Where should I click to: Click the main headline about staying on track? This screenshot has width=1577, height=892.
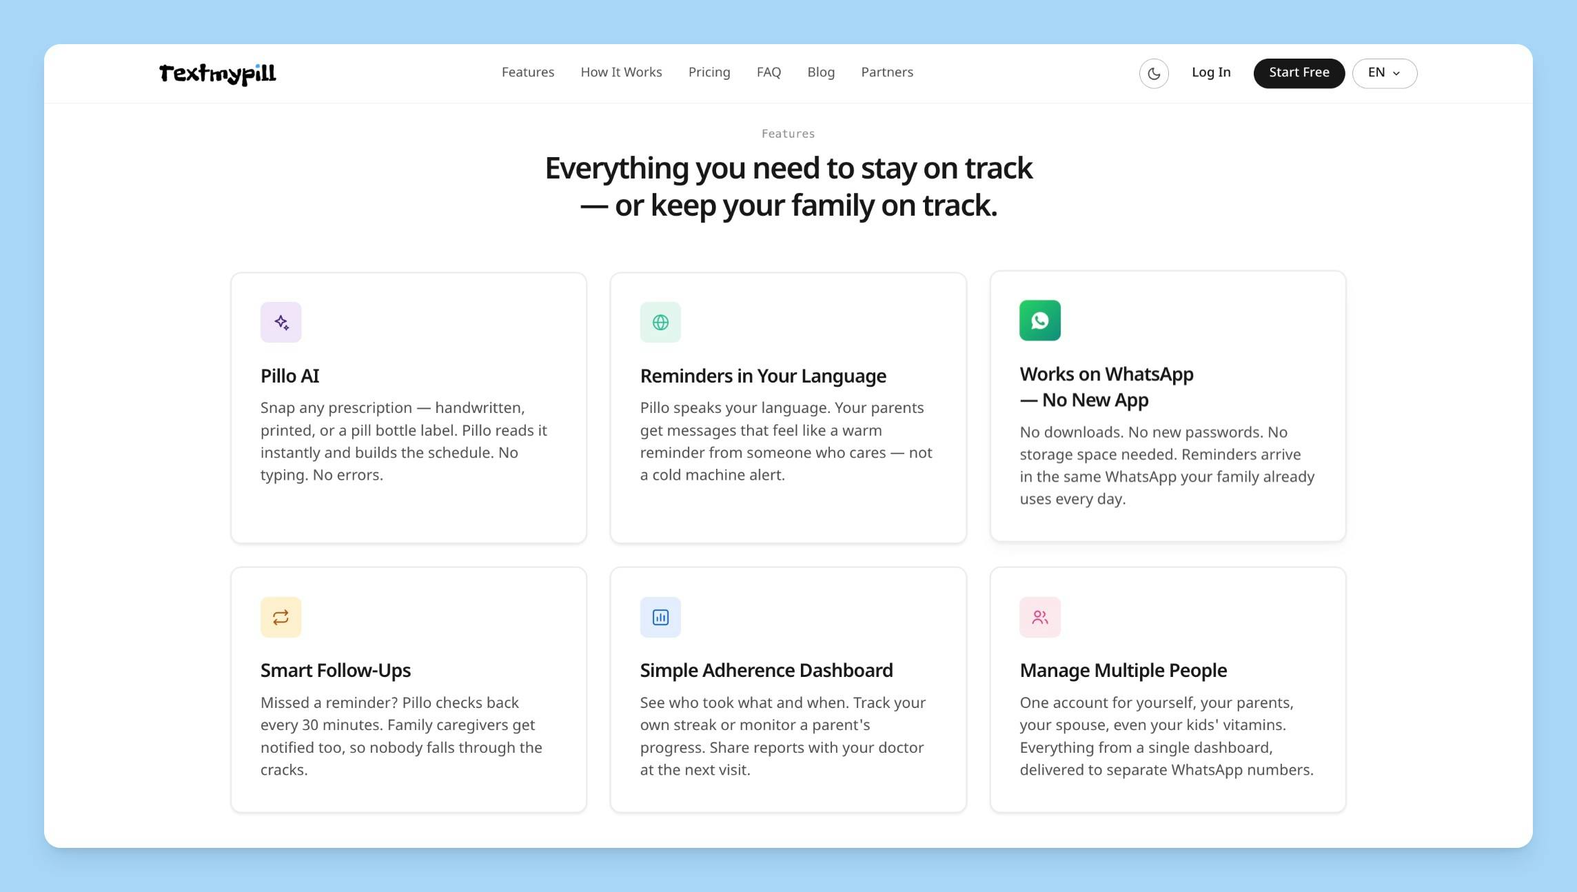click(788, 187)
